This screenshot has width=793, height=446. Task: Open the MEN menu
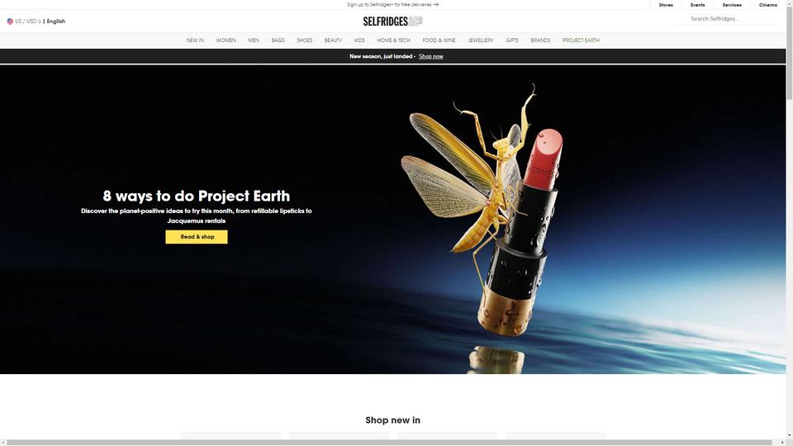click(x=254, y=40)
